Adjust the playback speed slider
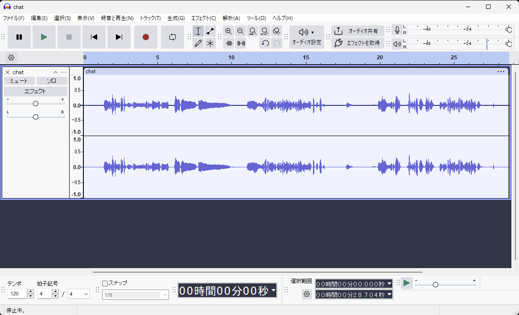The image size is (519, 315). [436, 285]
